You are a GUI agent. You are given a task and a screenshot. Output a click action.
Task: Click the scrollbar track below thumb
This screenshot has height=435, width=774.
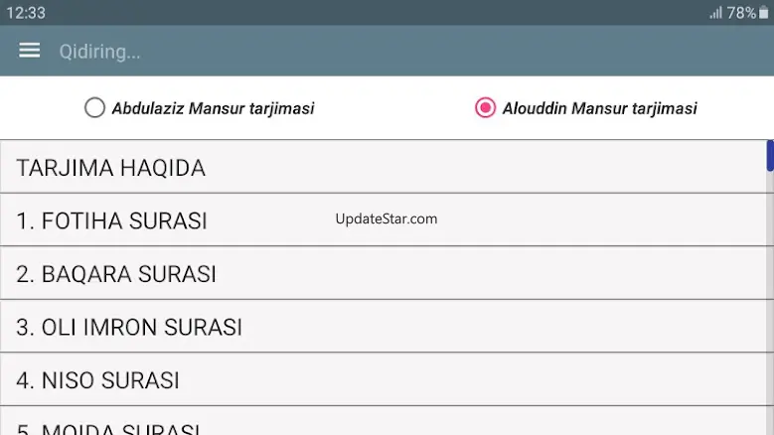(770, 303)
